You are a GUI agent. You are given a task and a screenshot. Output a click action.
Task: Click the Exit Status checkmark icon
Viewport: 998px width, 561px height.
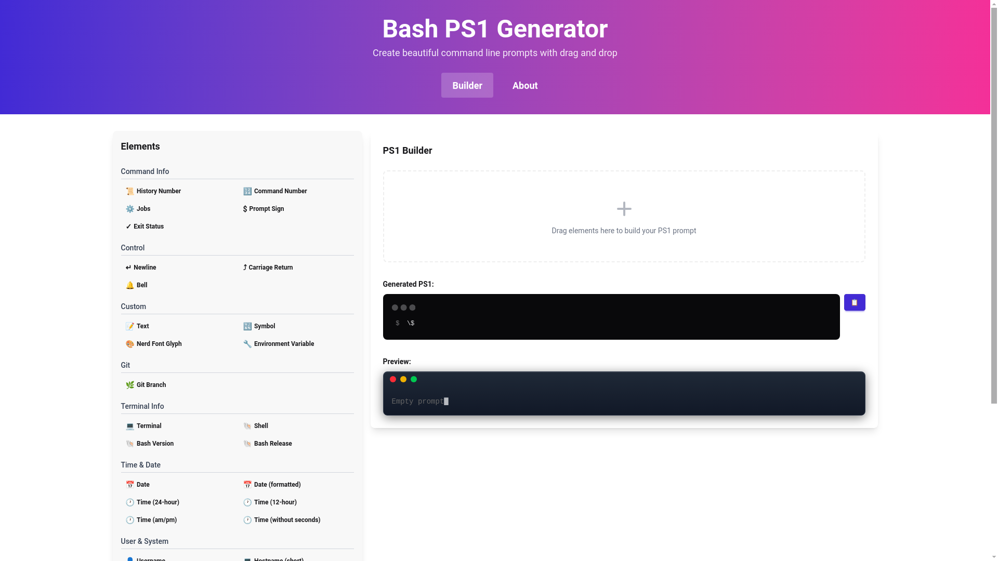[128, 226]
